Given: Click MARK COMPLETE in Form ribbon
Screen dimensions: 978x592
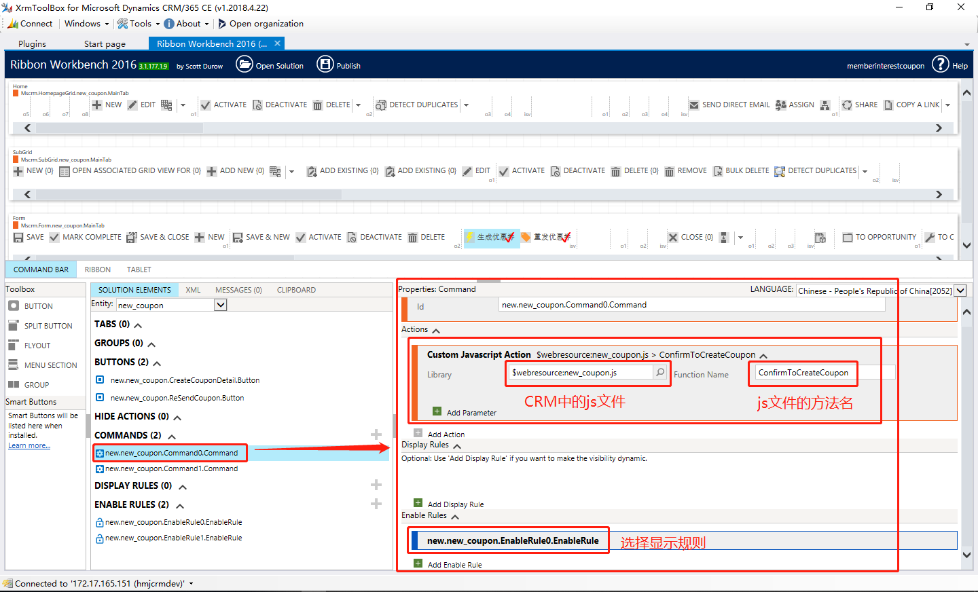Looking at the screenshot, I should [x=86, y=238].
